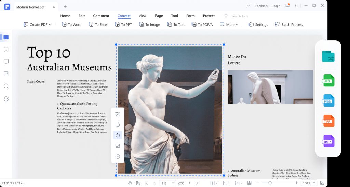Click the Login link
Image resolution: width=350 pixels, height=187 pixels.
276,6
